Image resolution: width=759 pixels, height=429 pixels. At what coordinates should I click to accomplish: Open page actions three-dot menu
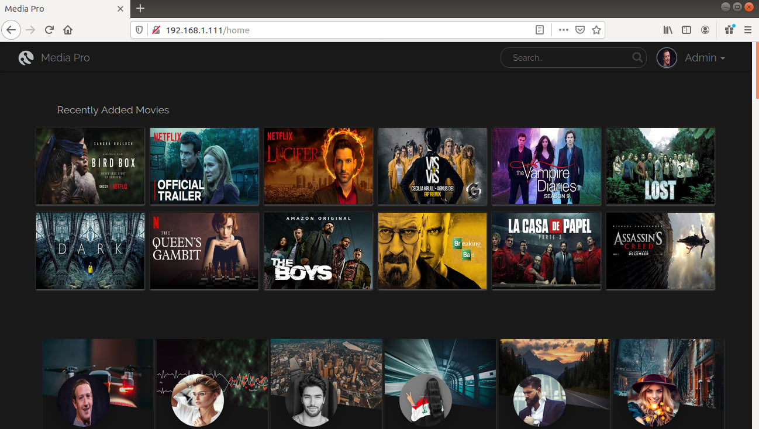(x=563, y=30)
